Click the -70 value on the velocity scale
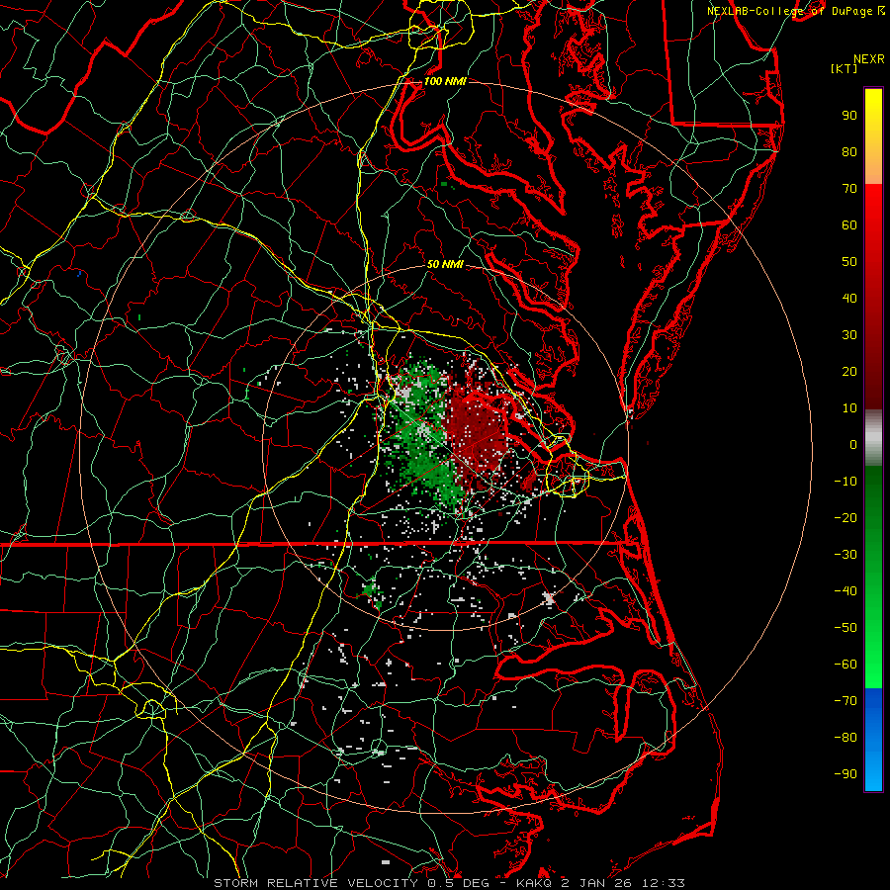Viewport: 890px width, 890px height. [845, 701]
